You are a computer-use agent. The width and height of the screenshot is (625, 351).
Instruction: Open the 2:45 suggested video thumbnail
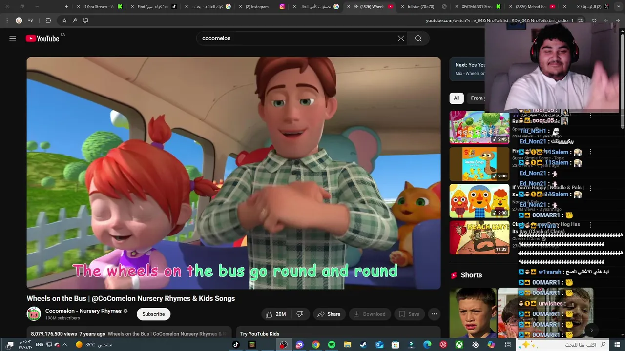(479, 128)
